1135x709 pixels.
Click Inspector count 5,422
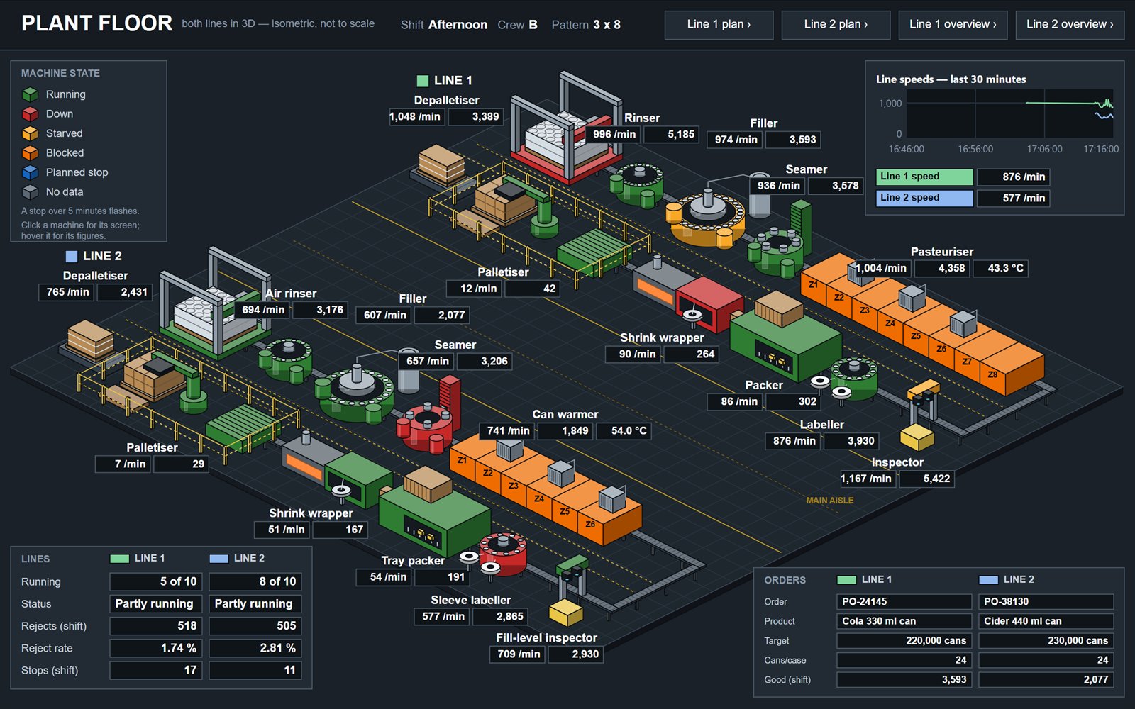tap(926, 479)
